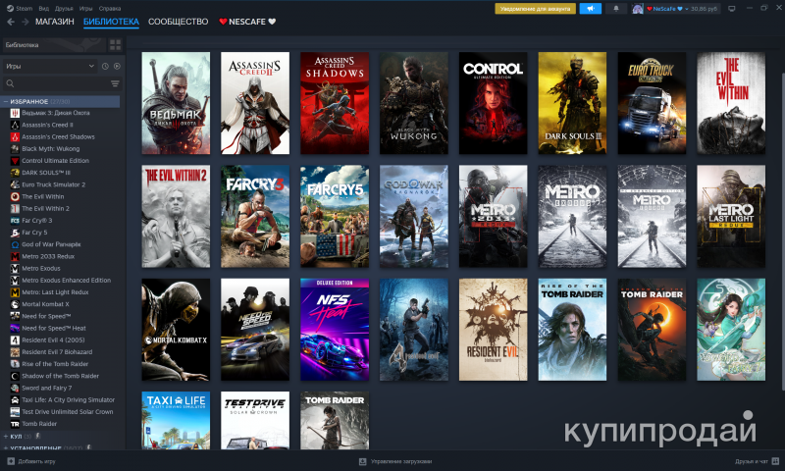Open the Far Cry 5 cover
The width and height of the screenshot is (785, 471).
(x=335, y=216)
